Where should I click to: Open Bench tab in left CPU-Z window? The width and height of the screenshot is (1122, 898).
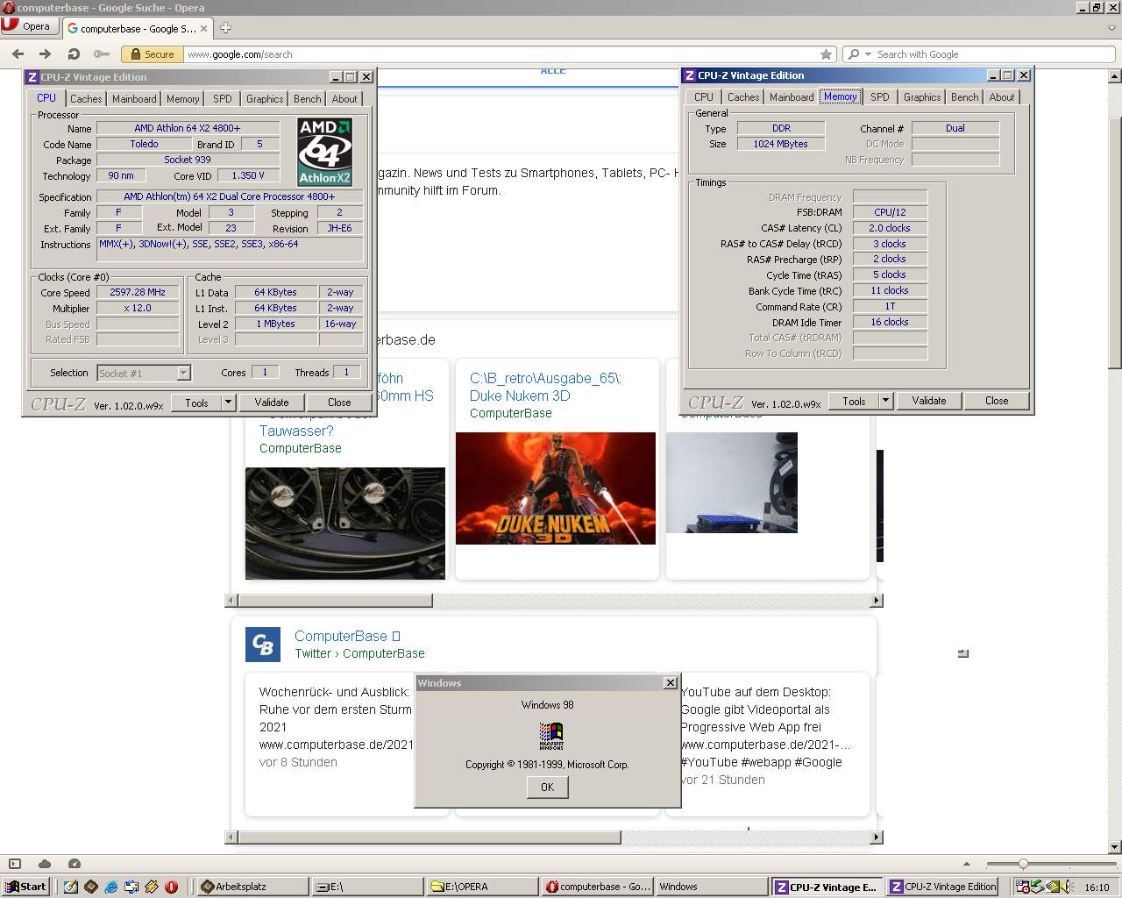[x=307, y=99]
